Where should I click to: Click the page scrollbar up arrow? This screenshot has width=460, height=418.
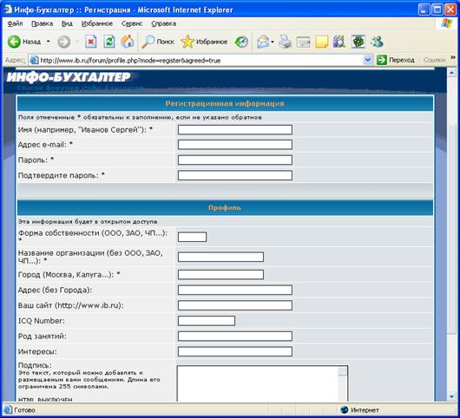pos(451,72)
